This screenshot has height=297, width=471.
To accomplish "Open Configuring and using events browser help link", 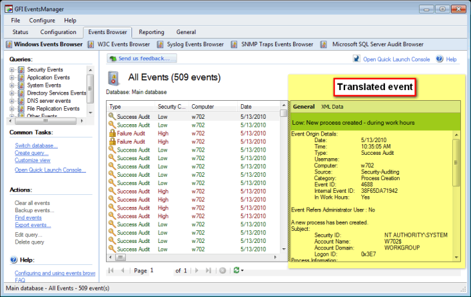I will [x=55, y=273].
